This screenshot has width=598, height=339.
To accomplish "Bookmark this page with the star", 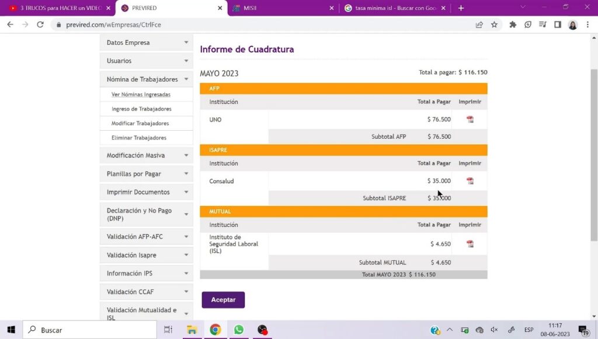I will coord(494,25).
